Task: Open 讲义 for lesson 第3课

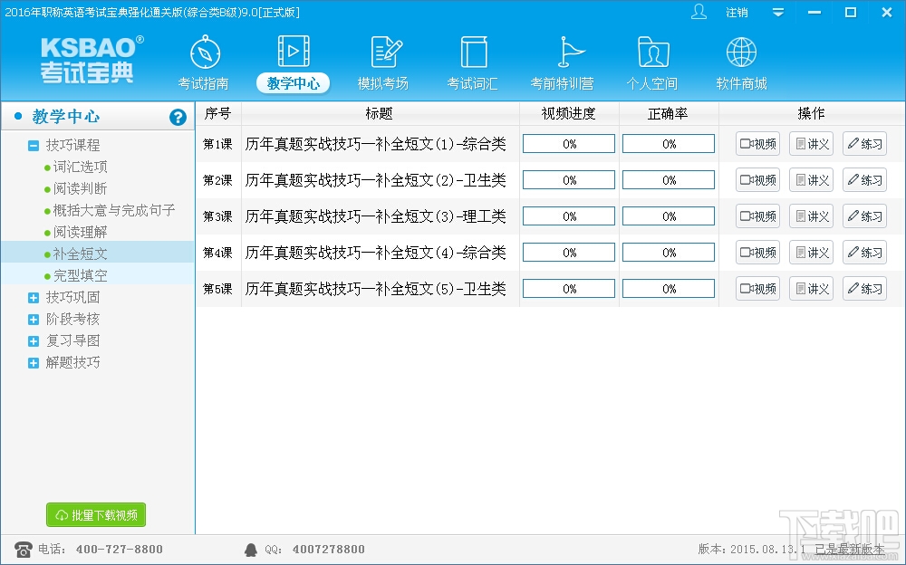Action: pyautogui.click(x=811, y=216)
